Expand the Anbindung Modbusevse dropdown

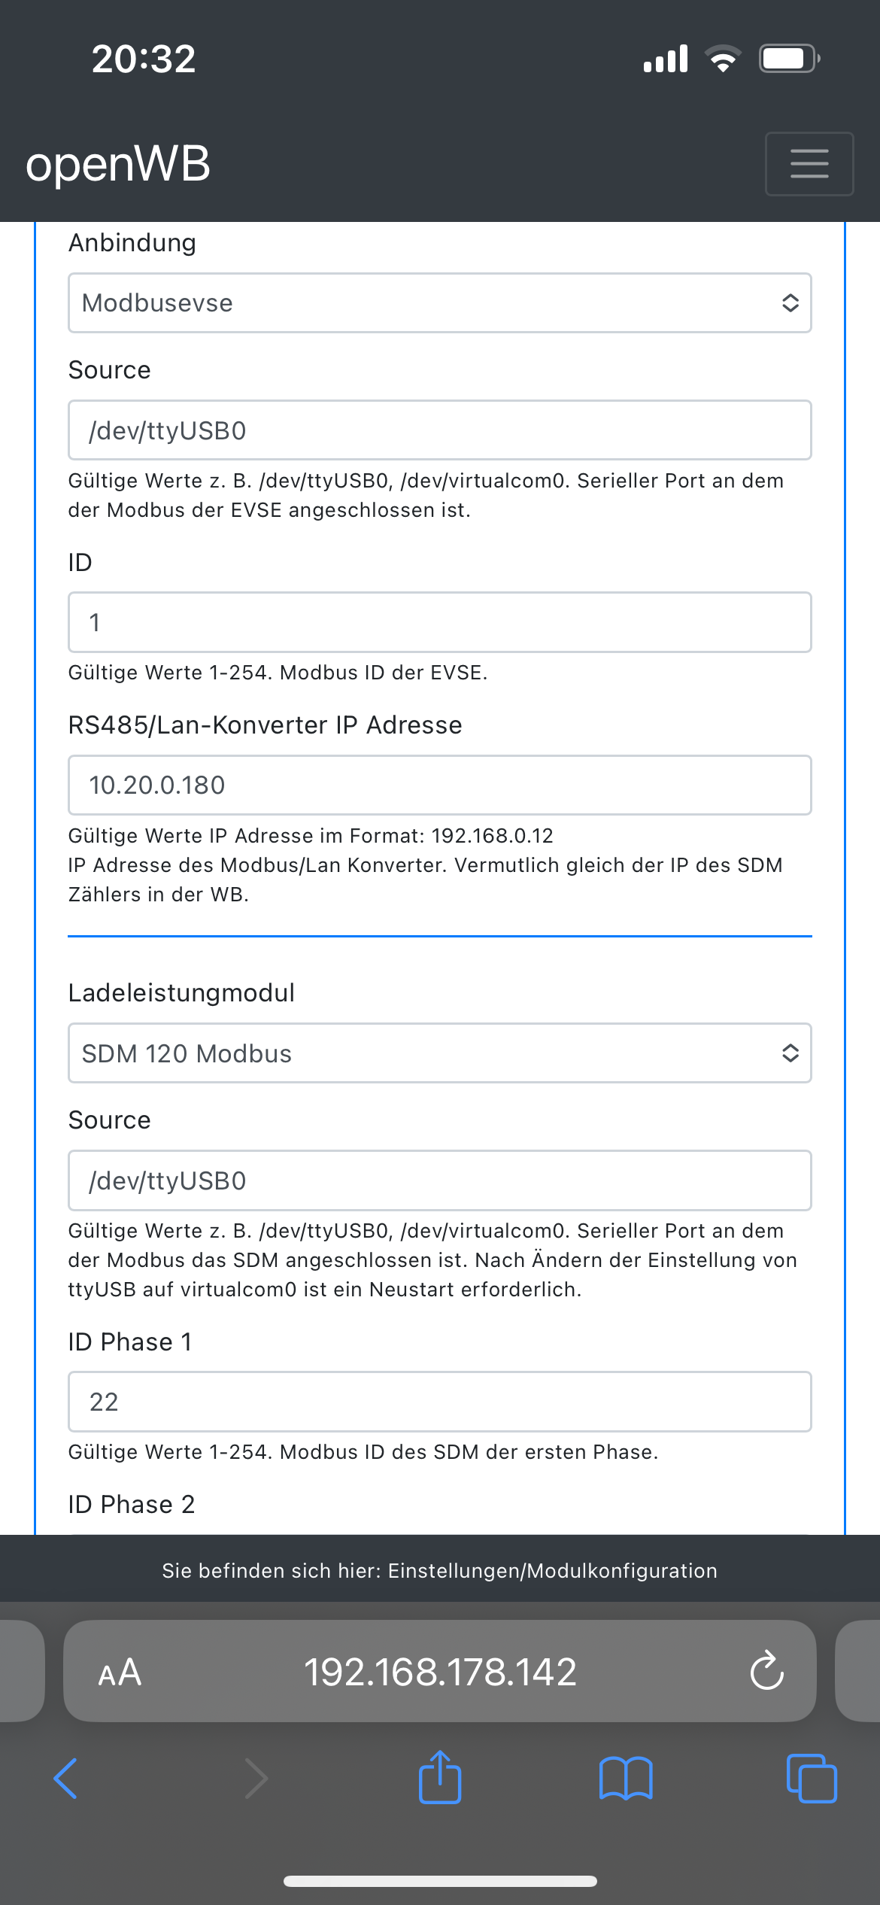pyautogui.click(x=439, y=302)
